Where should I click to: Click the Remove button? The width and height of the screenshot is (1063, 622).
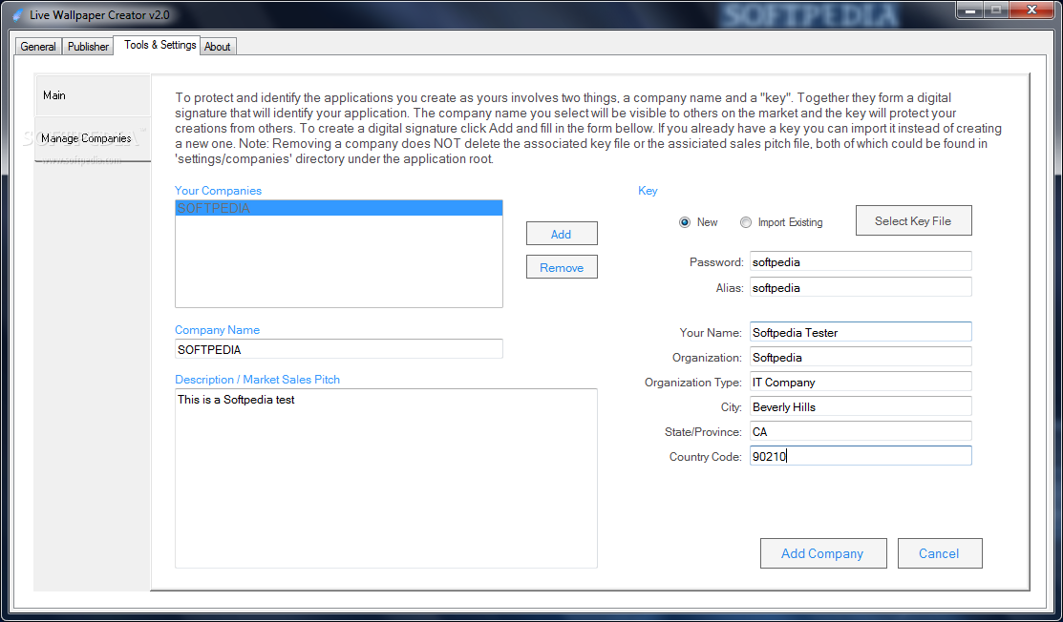coord(562,267)
